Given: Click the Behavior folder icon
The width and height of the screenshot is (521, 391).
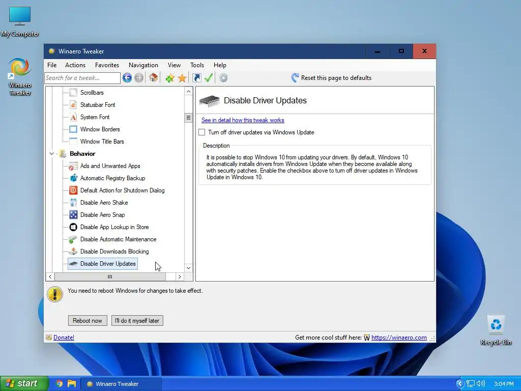Looking at the screenshot, I should click(x=63, y=154).
